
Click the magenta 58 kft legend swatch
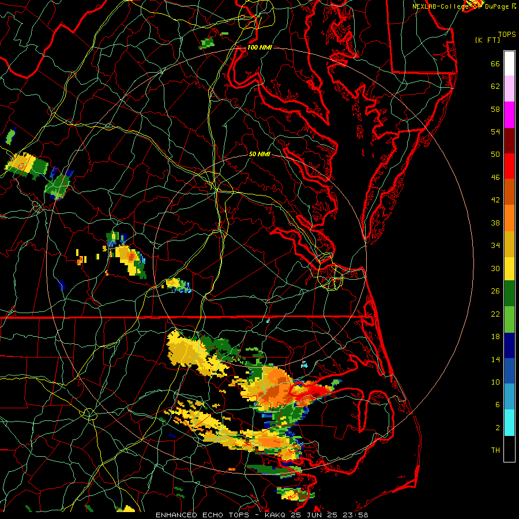(509, 115)
